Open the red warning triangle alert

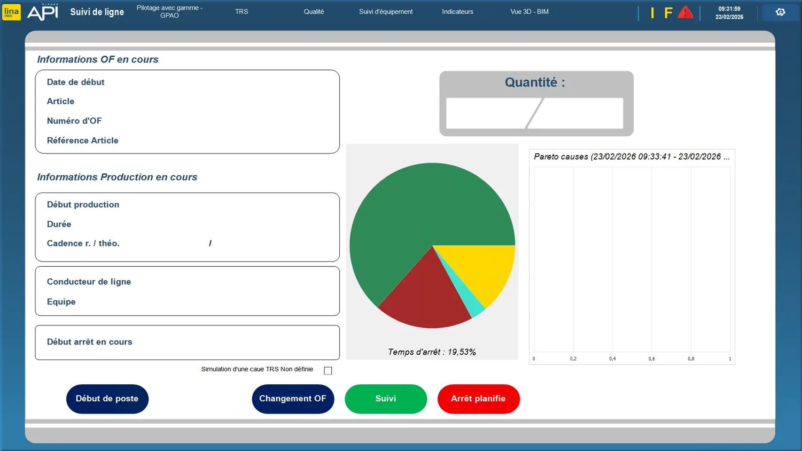click(x=685, y=12)
